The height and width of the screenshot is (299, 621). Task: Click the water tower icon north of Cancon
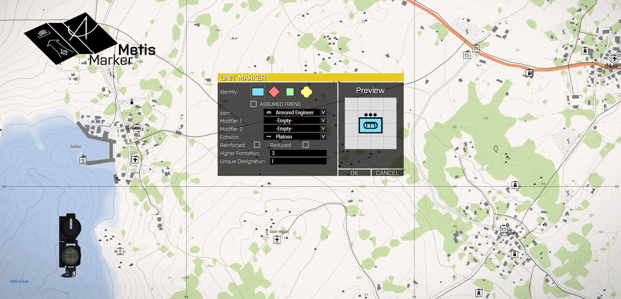click(x=515, y=185)
